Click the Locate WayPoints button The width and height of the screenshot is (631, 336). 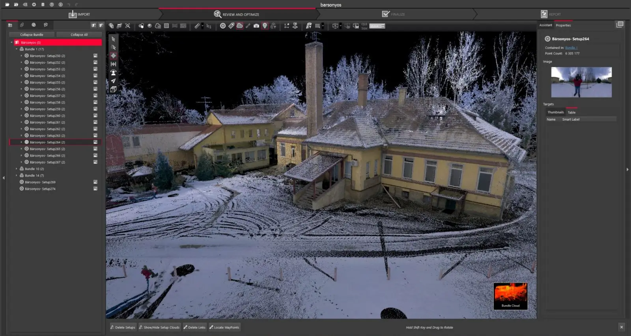coord(224,327)
